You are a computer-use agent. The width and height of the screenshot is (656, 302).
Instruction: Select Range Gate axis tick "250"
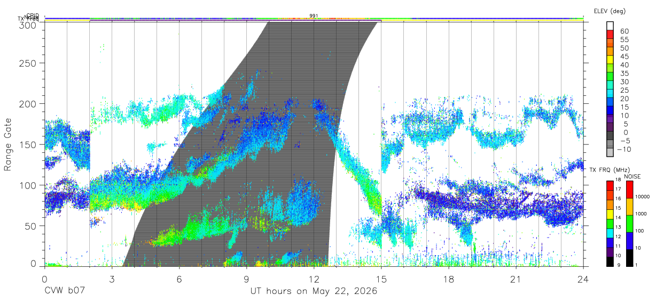(28, 63)
